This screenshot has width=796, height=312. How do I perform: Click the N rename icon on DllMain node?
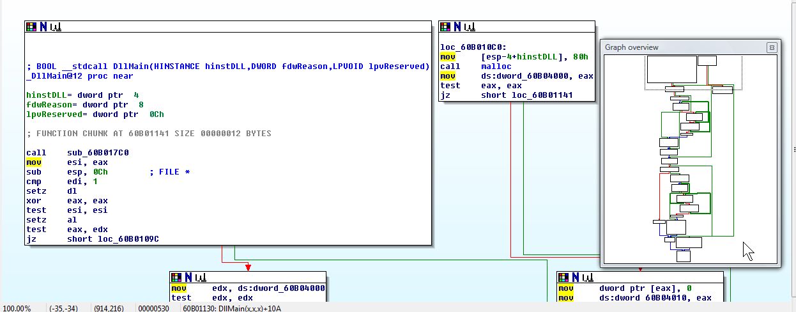coord(43,26)
